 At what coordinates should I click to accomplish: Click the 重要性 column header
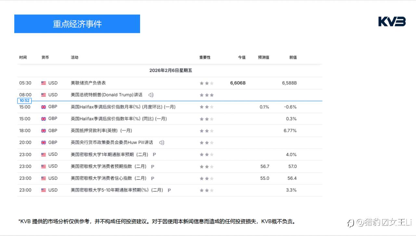click(x=205, y=57)
